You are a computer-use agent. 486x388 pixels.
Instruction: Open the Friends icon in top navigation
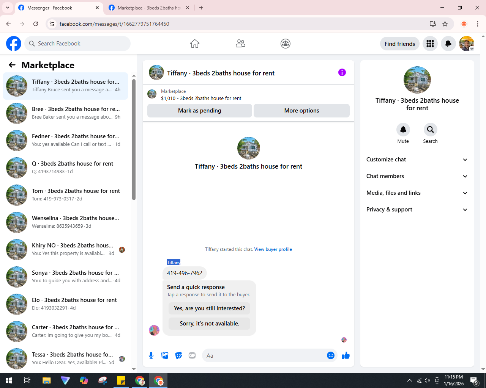click(x=240, y=44)
